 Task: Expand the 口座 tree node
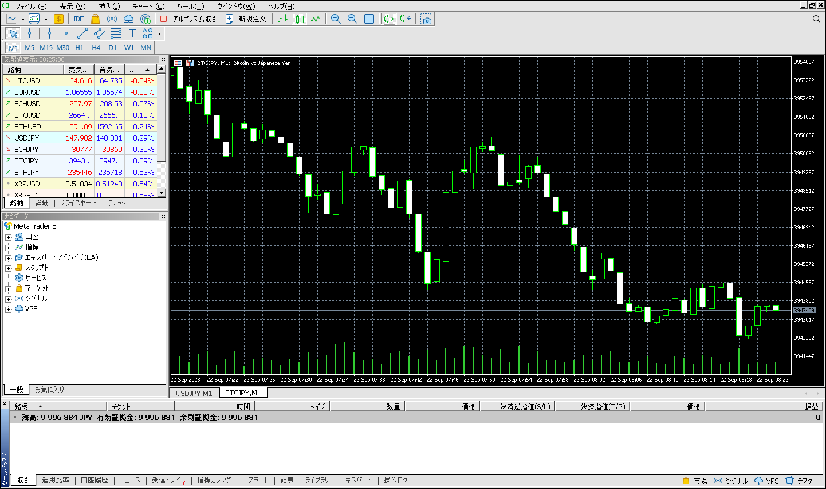click(x=9, y=237)
